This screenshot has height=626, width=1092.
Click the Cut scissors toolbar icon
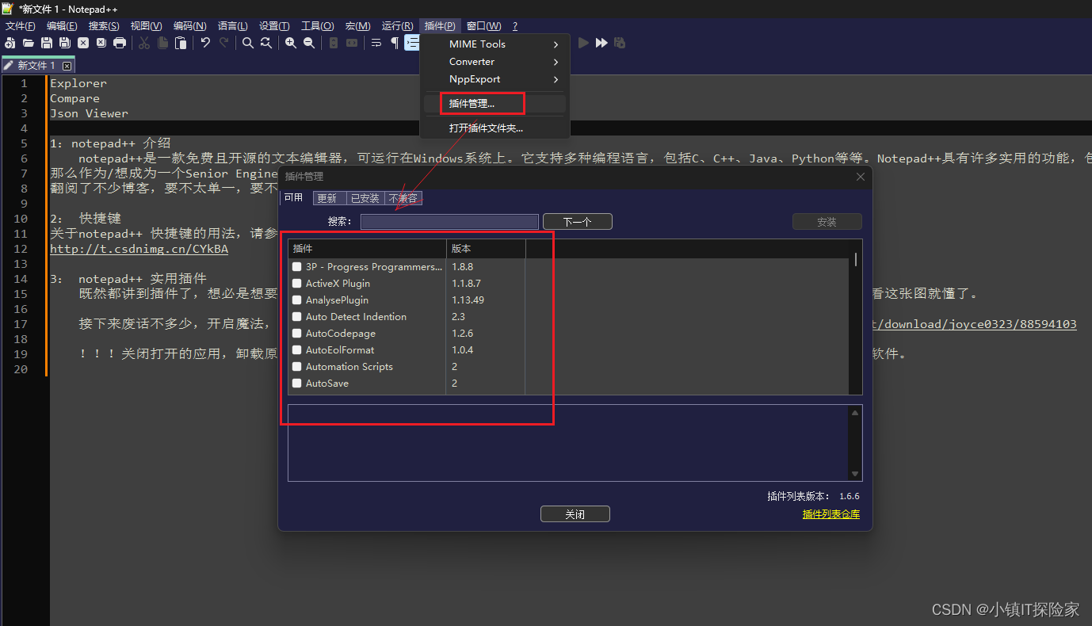pos(144,43)
